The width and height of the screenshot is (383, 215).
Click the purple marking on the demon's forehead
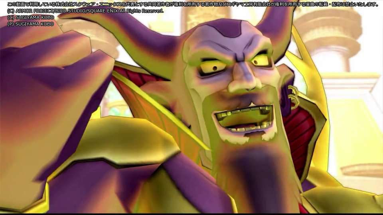click(x=228, y=28)
